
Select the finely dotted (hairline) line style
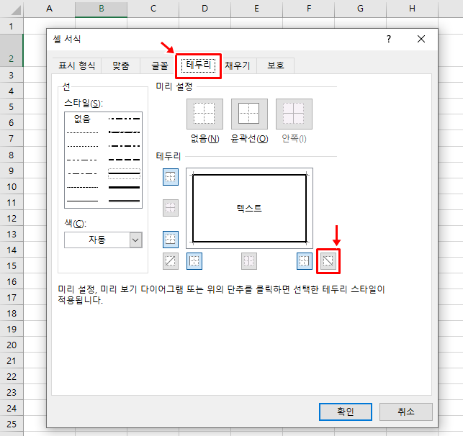82,133
